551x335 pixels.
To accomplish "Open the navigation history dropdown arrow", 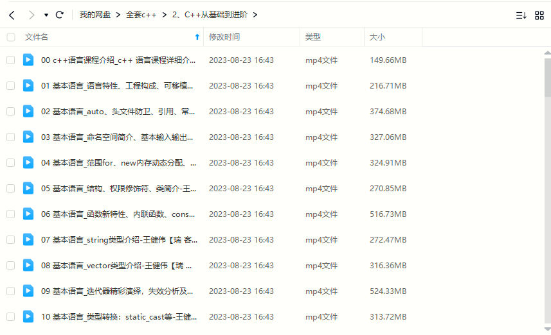I will click(x=46, y=15).
